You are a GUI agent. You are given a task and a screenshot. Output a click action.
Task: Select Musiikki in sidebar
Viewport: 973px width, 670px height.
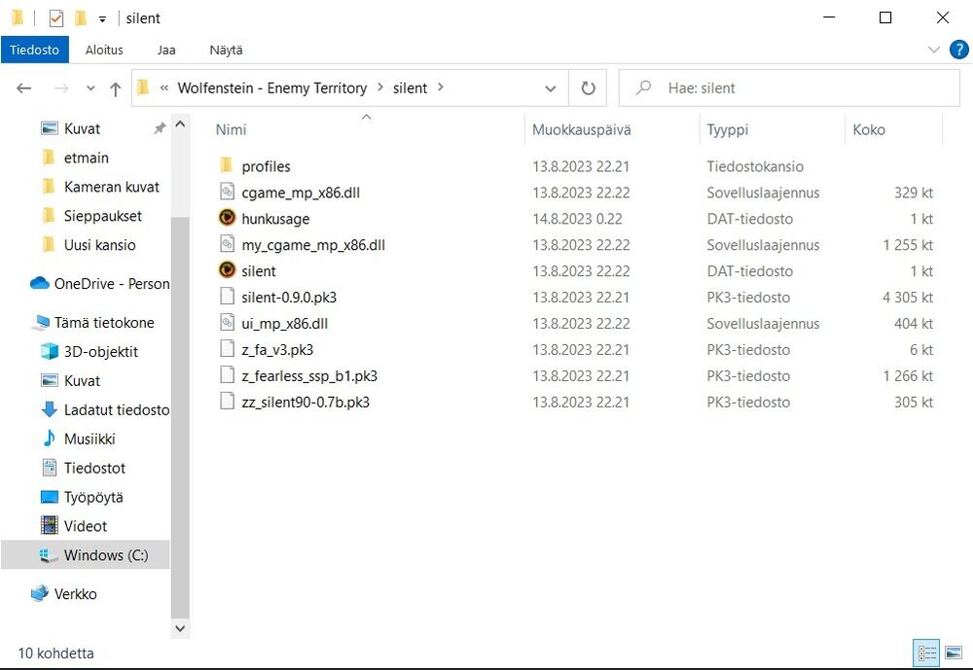tap(90, 440)
